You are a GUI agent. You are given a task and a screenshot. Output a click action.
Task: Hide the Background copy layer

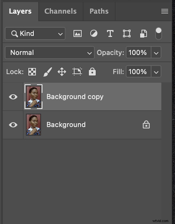[x=13, y=97]
